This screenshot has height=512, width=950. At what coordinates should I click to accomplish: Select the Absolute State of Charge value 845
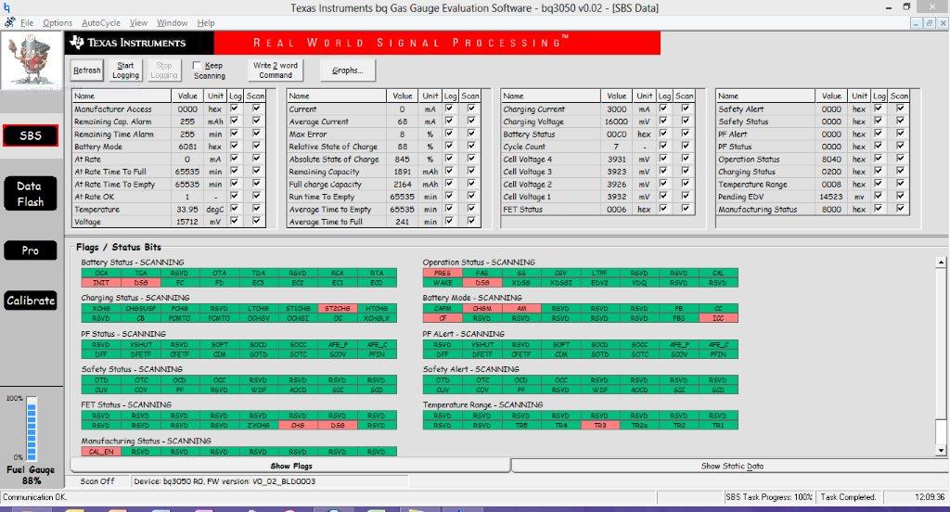(403, 159)
